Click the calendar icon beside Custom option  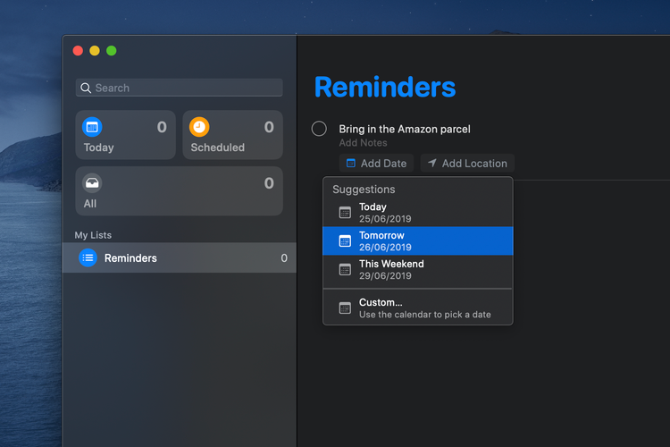click(x=345, y=308)
